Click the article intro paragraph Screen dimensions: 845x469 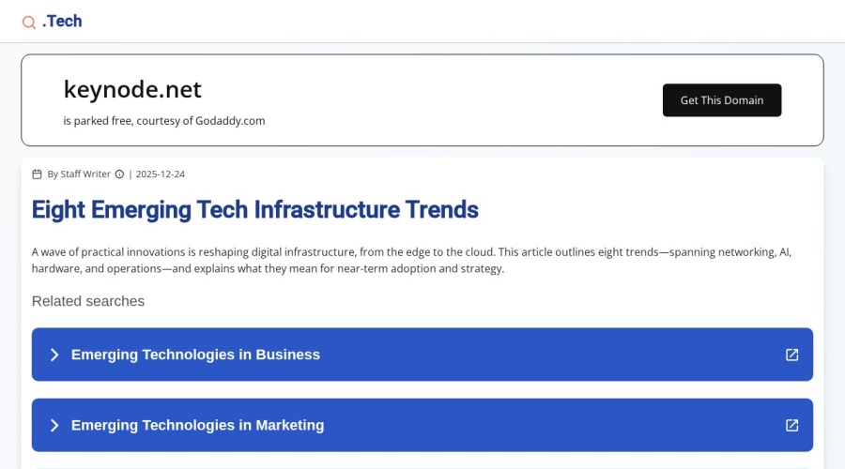(x=411, y=260)
